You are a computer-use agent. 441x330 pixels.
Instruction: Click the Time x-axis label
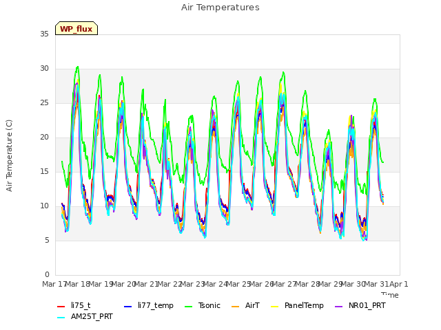pyautogui.click(x=390, y=295)
